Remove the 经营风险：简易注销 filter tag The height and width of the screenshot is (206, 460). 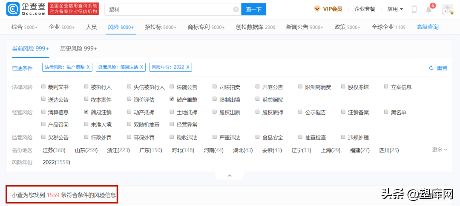click(x=141, y=67)
